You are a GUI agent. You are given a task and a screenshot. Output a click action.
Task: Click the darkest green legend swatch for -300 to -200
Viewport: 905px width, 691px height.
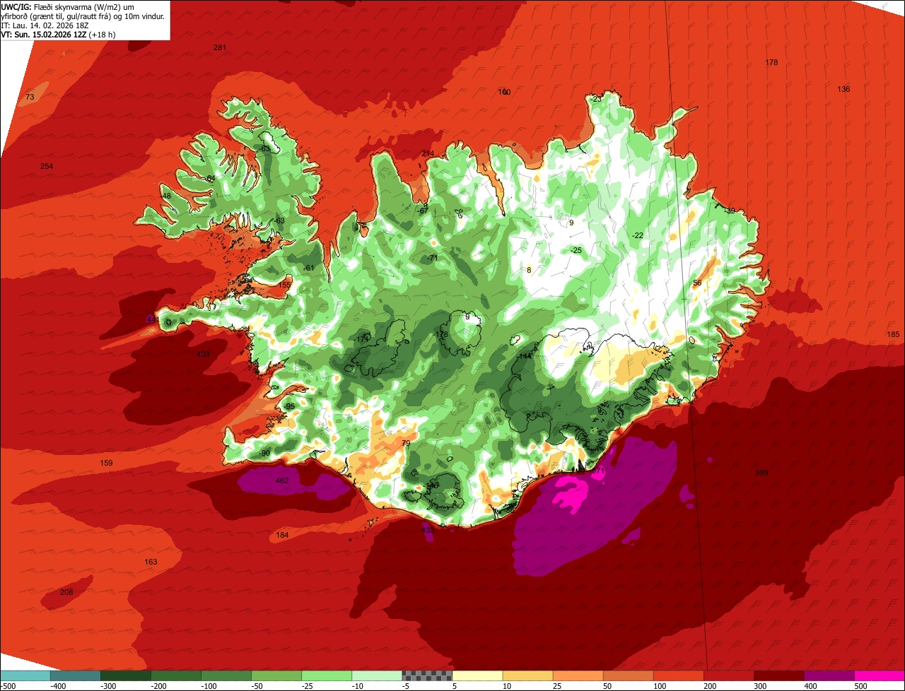click(x=126, y=675)
